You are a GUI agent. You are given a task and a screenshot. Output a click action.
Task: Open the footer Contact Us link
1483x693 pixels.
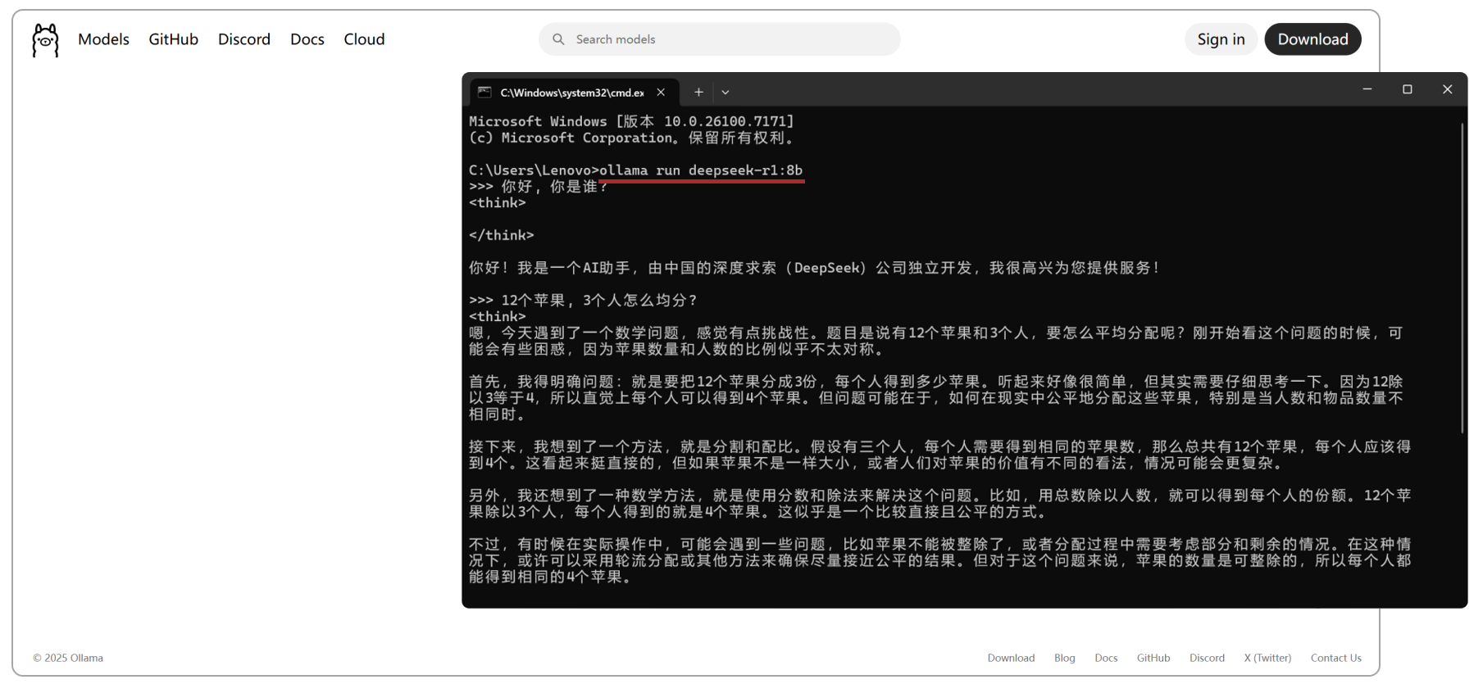point(1335,658)
